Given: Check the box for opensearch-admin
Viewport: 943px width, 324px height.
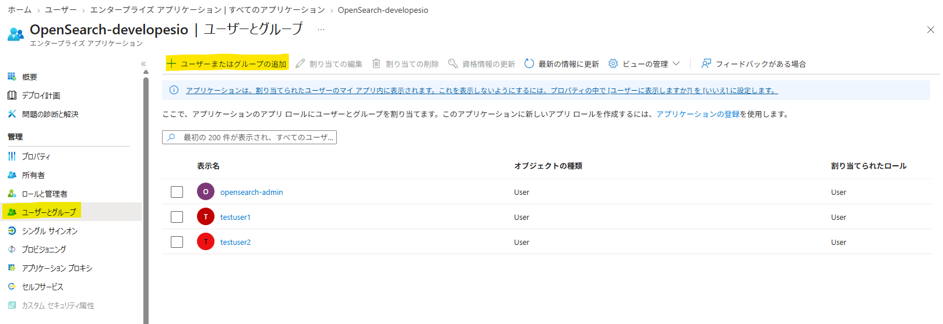Looking at the screenshot, I should coord(177,192).
